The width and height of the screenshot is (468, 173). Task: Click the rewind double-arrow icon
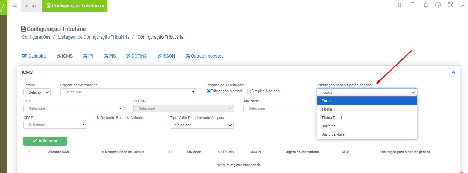pyautogui.click(x=14, y=6)
